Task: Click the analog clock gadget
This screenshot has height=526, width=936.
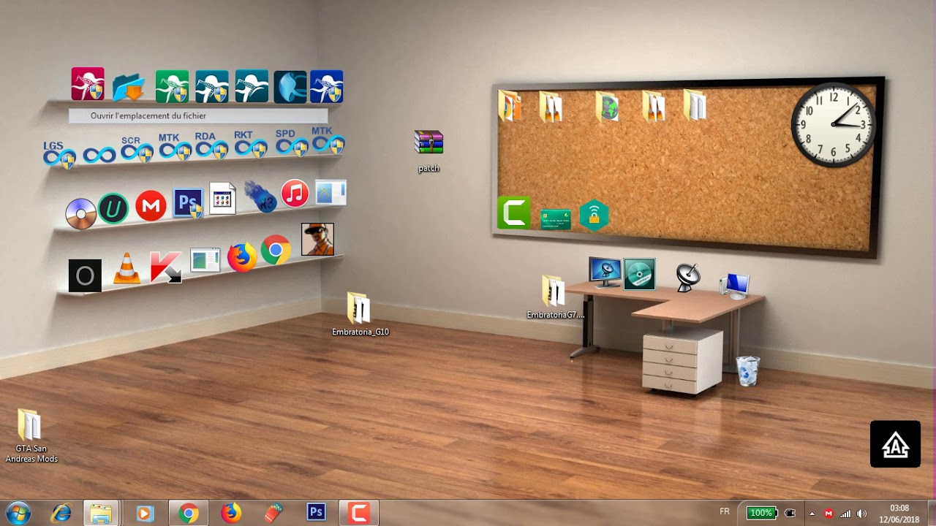Action: pyautogui.click(x=834, y=125)
